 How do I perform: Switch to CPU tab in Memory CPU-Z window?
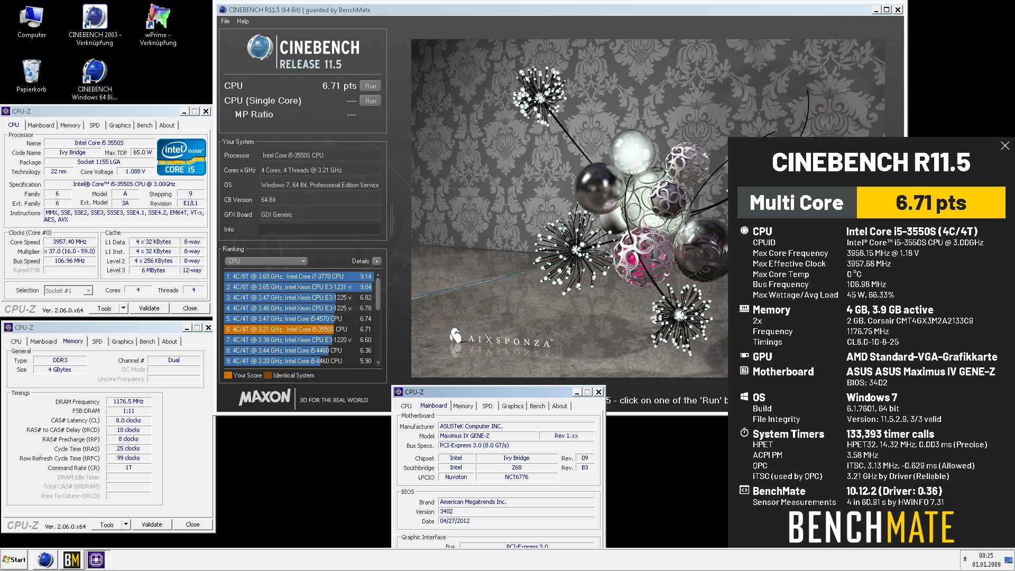[16, 342]
